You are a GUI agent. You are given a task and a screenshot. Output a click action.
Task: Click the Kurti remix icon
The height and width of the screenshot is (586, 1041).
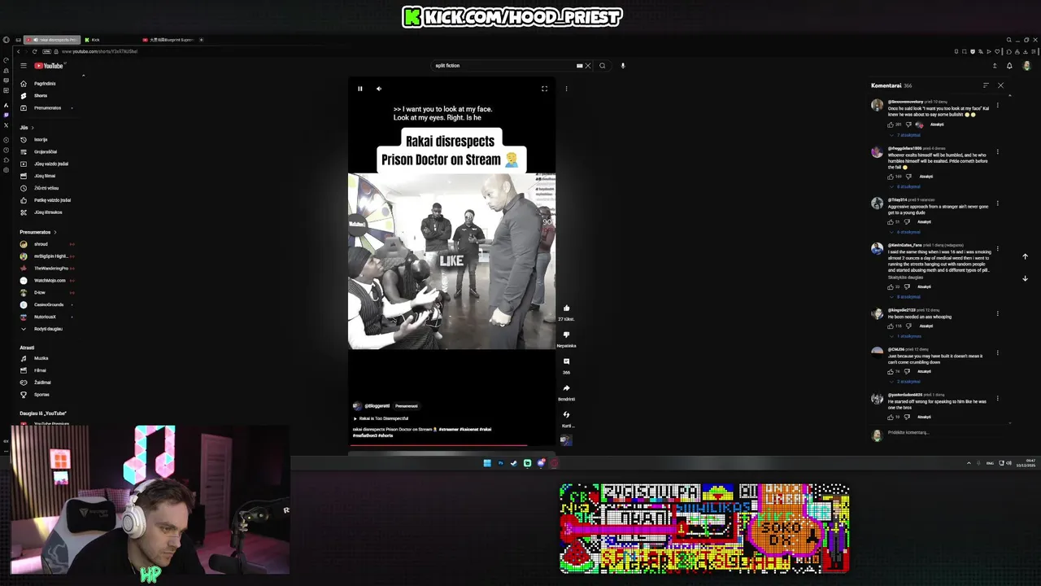pos(567,414)
